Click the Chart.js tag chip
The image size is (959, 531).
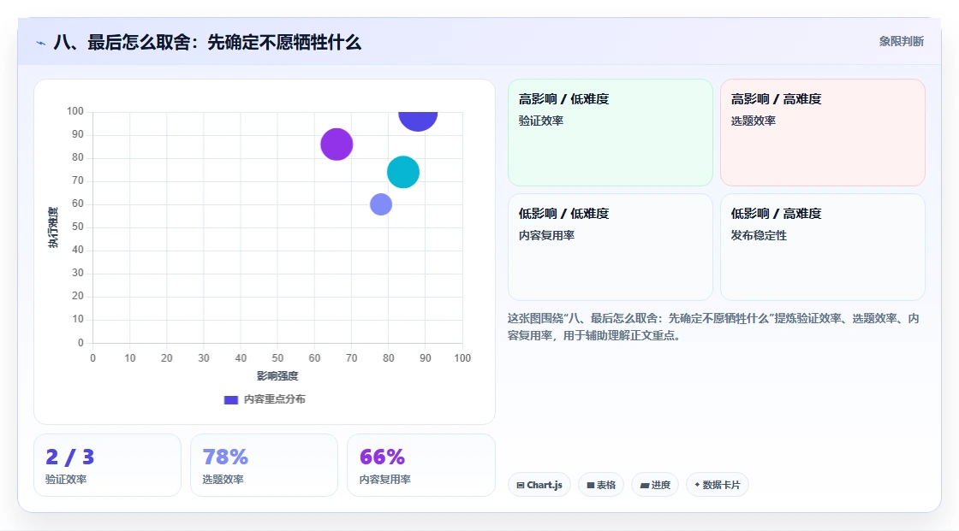point(539,485)
